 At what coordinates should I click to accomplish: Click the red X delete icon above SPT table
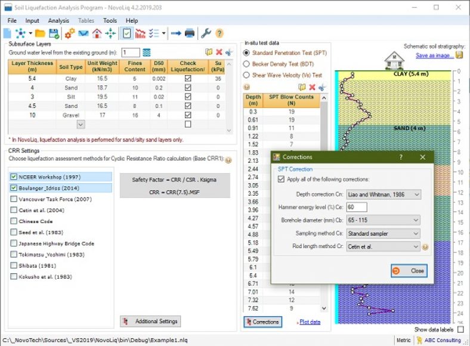[313, 87]
